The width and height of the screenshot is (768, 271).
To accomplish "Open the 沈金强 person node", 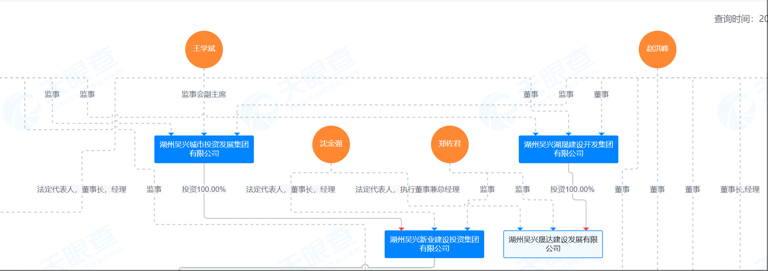I will pyautogui.click(x=331, y=144).
